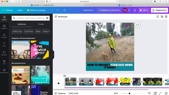Screen dimensions: 169x95
Task: Click the Safari shield privacy icon
Action: point(47,1)
